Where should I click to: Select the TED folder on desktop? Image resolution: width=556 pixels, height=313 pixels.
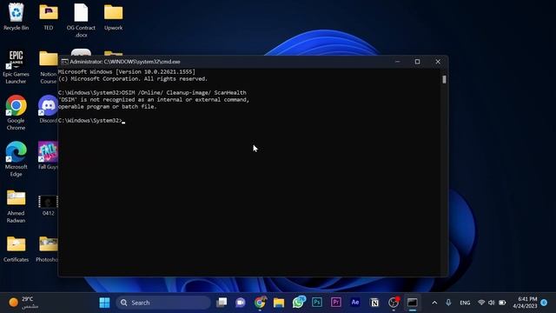click(49, 17)
